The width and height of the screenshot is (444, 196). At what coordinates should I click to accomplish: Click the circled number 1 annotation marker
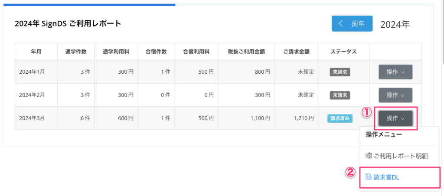[367, 112]
